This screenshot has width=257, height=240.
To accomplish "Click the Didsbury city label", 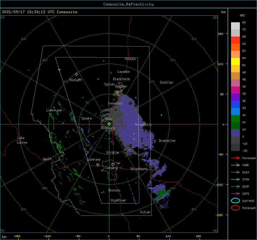I will coord(108,128).
